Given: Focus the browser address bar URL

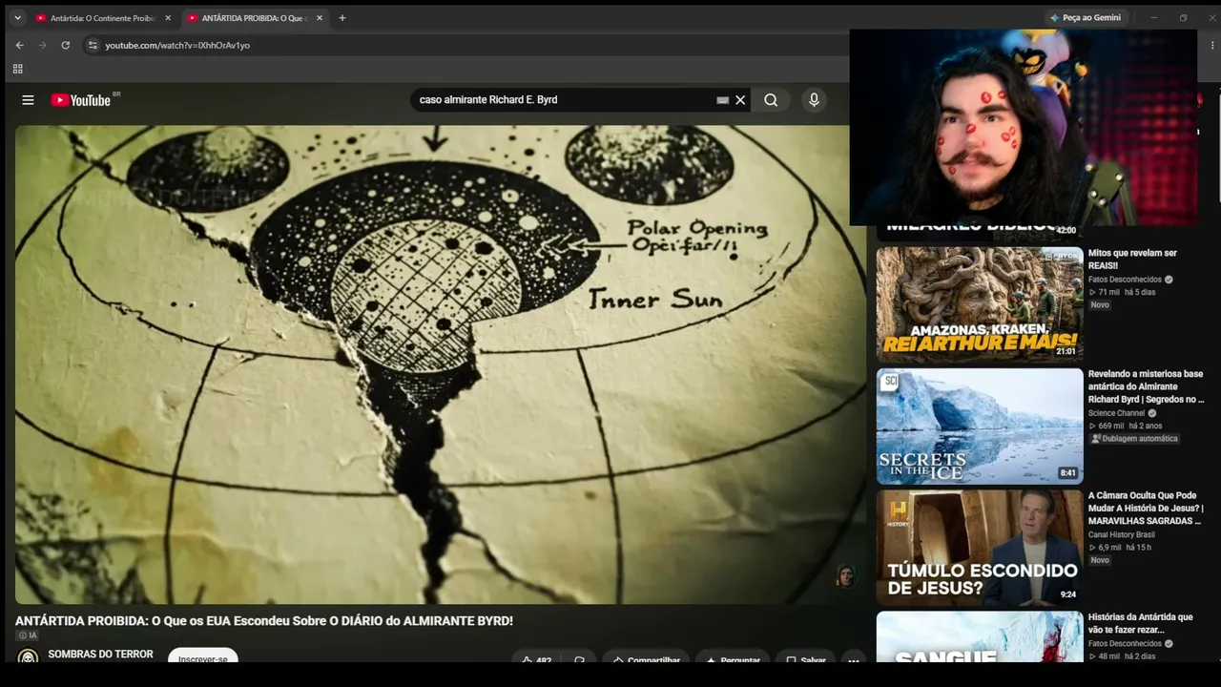Looking at the screenshot, I should point(177,45).
